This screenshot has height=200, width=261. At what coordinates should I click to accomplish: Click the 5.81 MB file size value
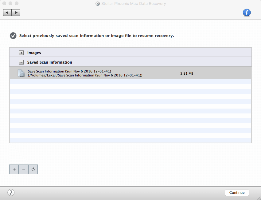coord(187,73)
